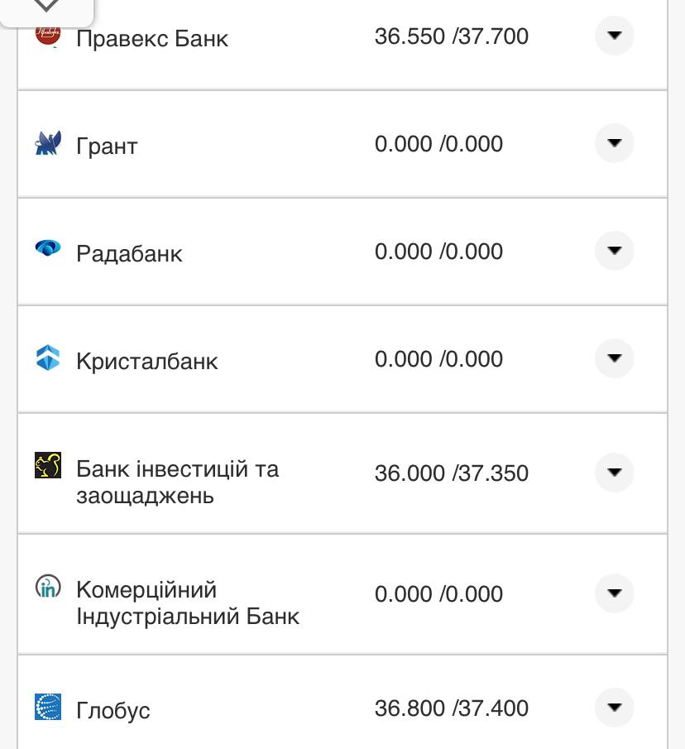
Task: Click the Глобус bank logo icon
Action: [x=48, y=707]
